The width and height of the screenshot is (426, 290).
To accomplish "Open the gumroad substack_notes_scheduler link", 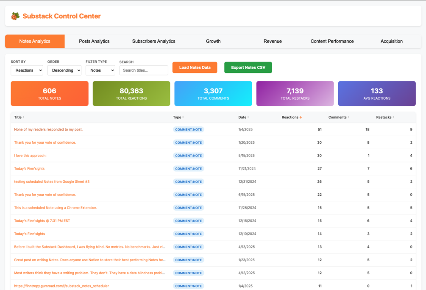I will point(61,286).
